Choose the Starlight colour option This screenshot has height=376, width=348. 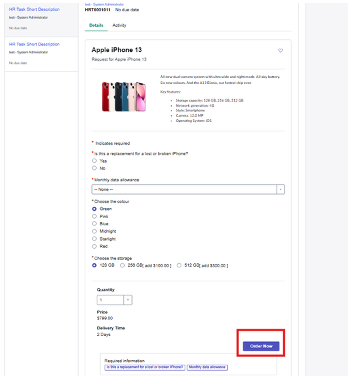[94, 239]
